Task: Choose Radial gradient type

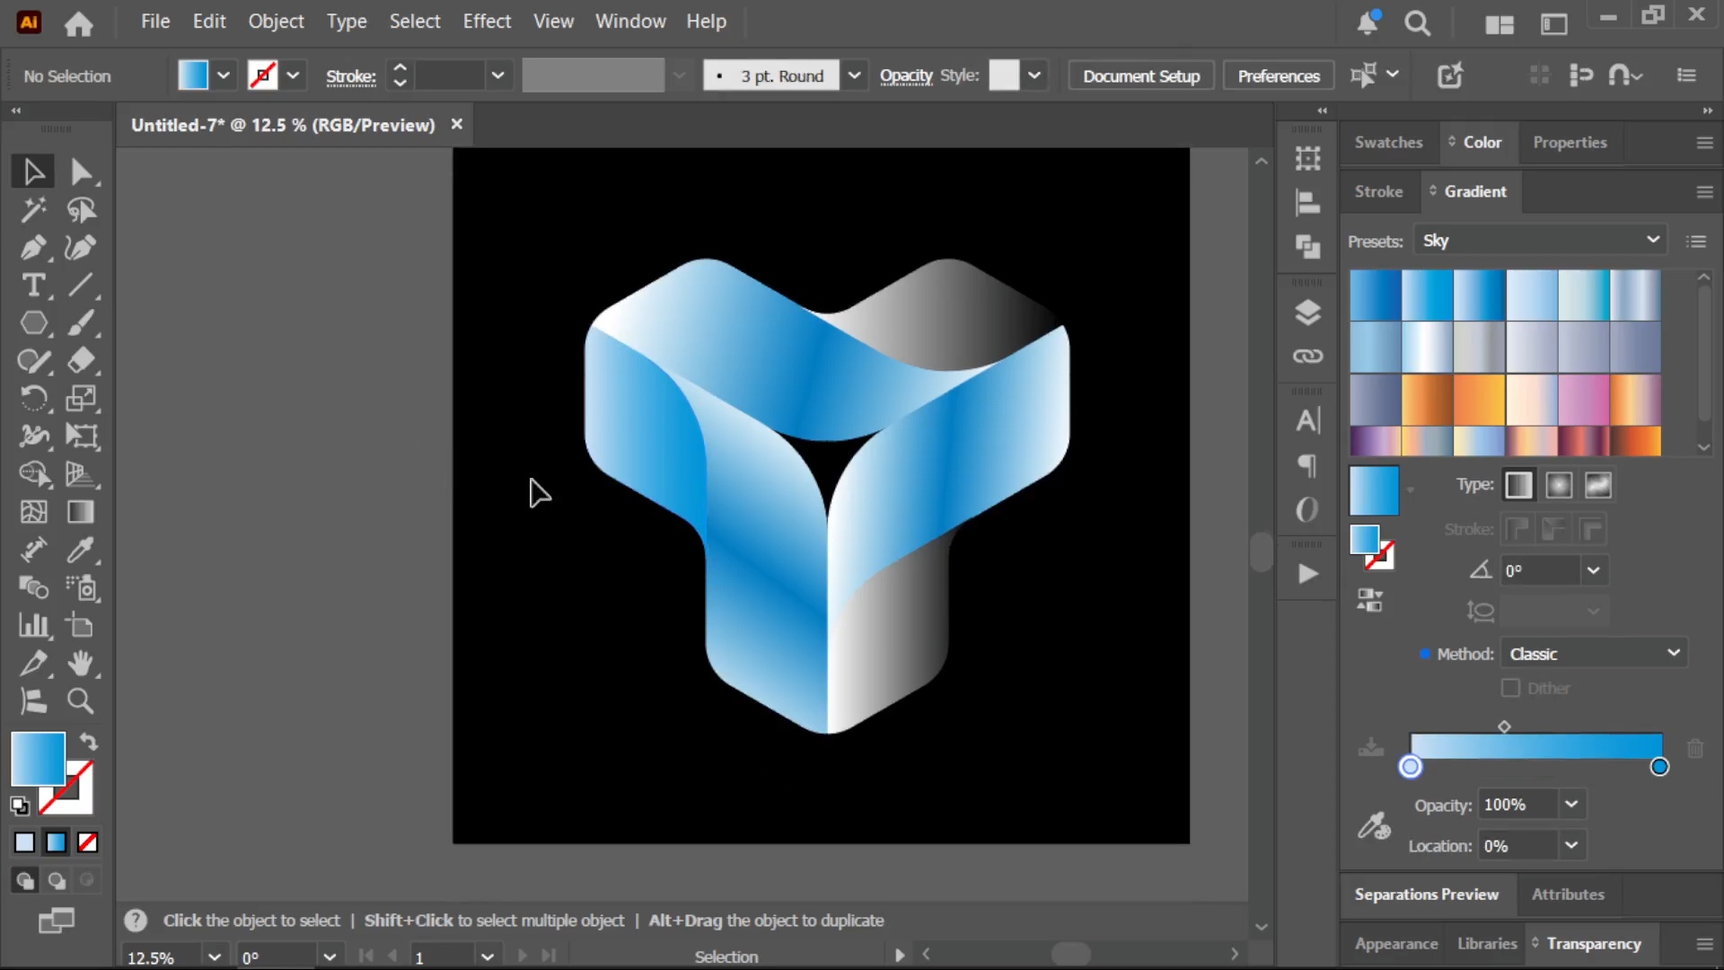Action: [1559, 486]
